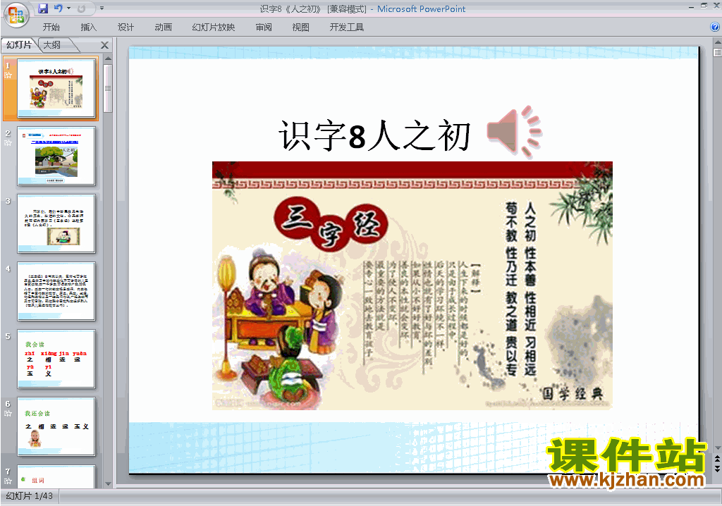Select the 三字经 picture on the slide
The width and height of the screenshot is (722, 506).
[412, 285]
